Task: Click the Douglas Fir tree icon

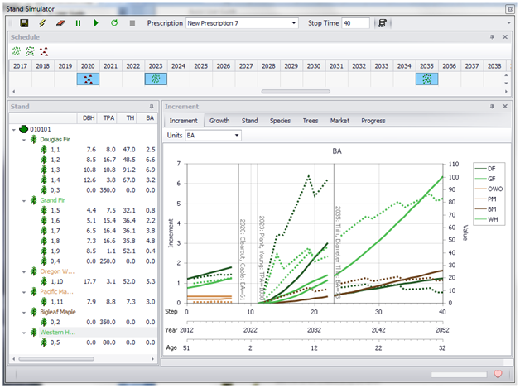Action: [x=33, y=139]
